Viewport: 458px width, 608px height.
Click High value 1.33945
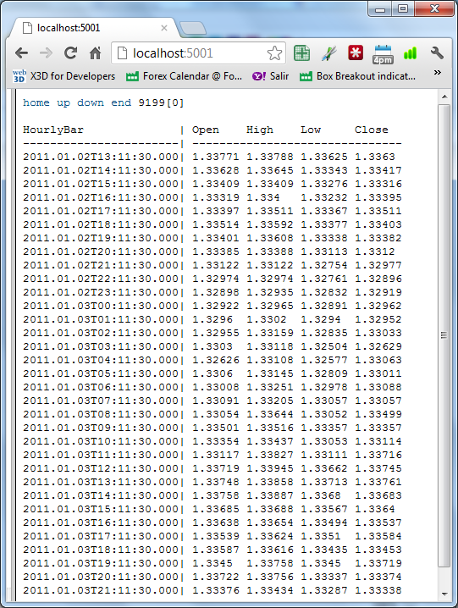(x=270, y=468)
